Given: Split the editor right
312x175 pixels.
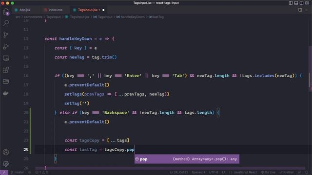Looking at the screenshot, I should tap(300, 10).
